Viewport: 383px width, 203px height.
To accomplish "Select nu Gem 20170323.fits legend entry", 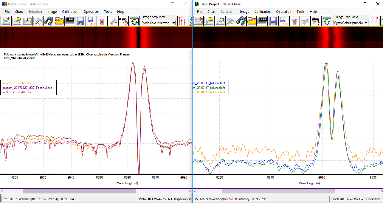I will pyautogui.click(x=16, y=83).
